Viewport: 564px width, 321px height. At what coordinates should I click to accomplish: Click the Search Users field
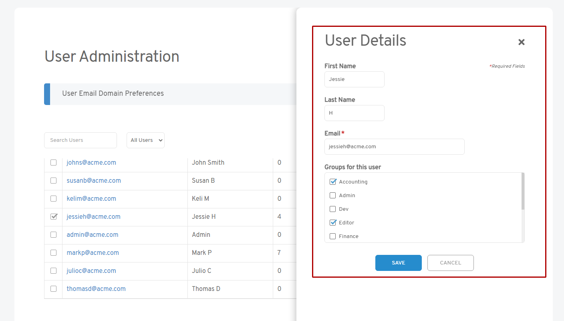coord(80,140)
